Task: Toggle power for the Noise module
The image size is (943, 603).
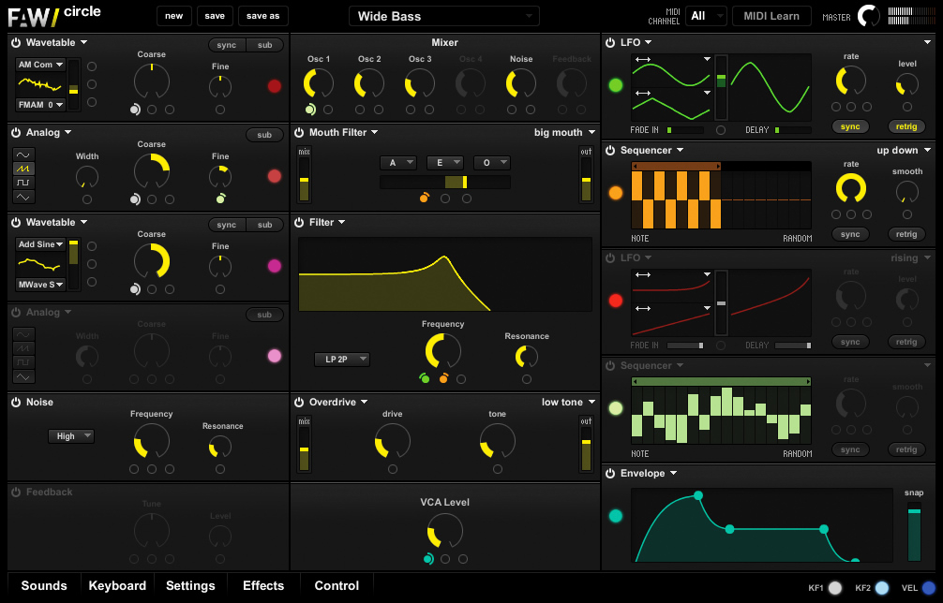Action: tap(16, 403)
